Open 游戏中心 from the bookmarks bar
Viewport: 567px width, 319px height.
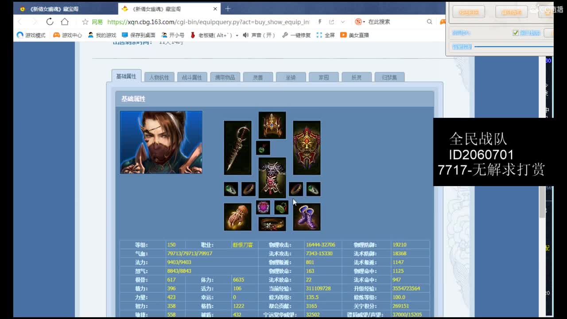click(67, 35)
